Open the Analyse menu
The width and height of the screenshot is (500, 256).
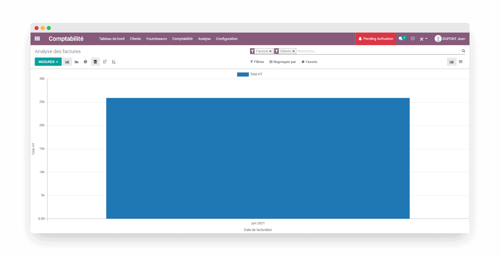click(204, 39)
